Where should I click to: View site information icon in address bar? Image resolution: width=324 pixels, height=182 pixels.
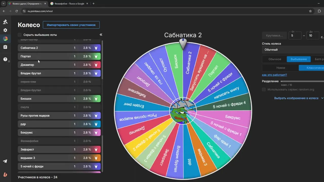pyautogui.click(x=24, y=11)
